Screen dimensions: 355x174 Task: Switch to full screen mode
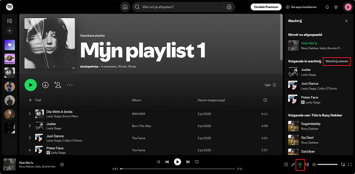(x=350, y=165)
